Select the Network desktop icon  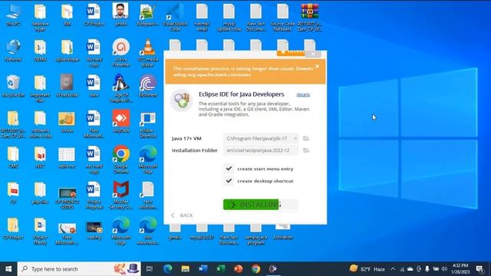[x=13, y=50]
